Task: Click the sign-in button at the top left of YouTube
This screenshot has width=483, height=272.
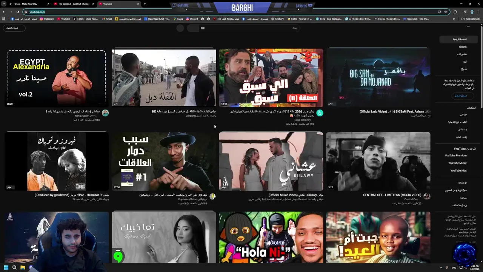Action: click(x=14, y=28)
